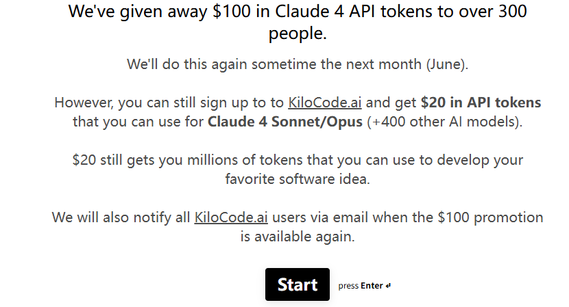Click the bold "Enter" word in the hint

372,286
